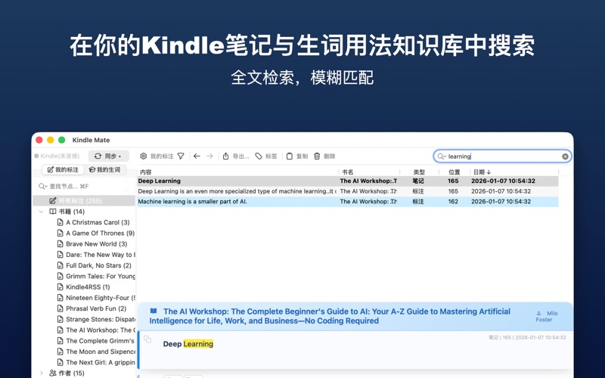Viewport: 605px width, 378px height.
Task: Select The Complete Grimm's book
Action: click(101, 341)
